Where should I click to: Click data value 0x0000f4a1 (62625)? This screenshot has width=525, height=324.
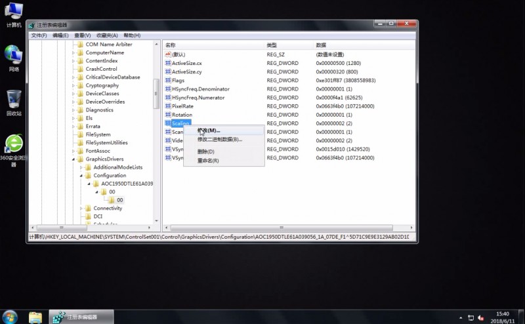pyautogui.click(x=339, y=98)
